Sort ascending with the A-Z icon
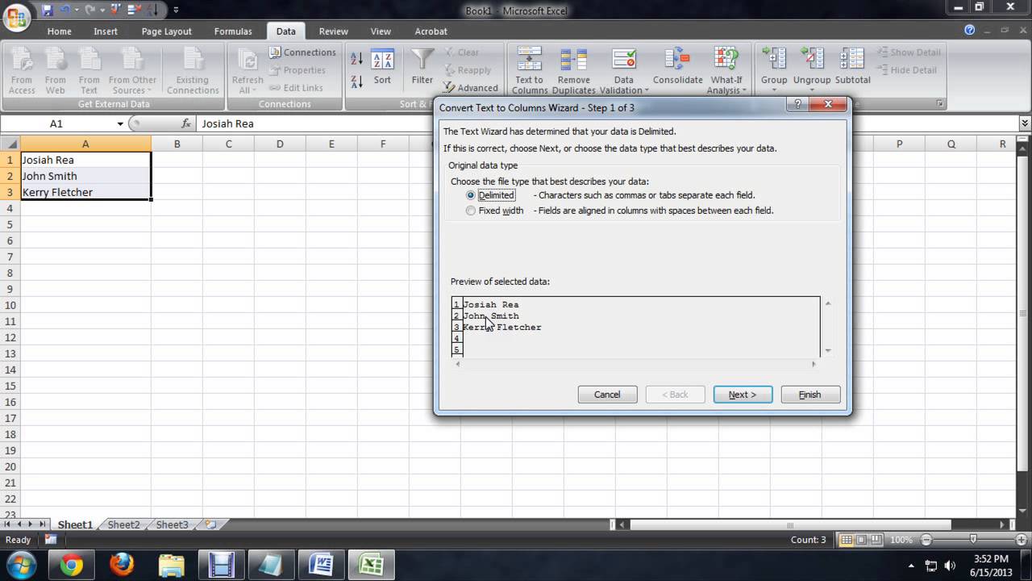The image size is (1032, 581). (x=357, y=58)
